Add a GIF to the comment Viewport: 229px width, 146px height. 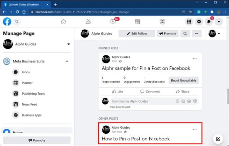pyautogui.click(x=189, y=101)
